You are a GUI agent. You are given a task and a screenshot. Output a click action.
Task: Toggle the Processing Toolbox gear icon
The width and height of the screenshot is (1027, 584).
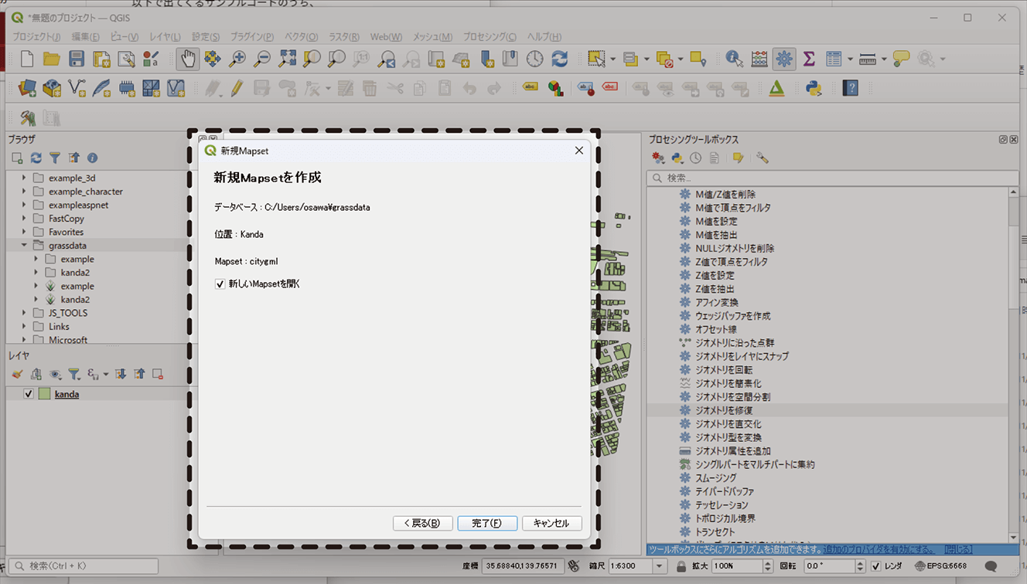(784, 59)
